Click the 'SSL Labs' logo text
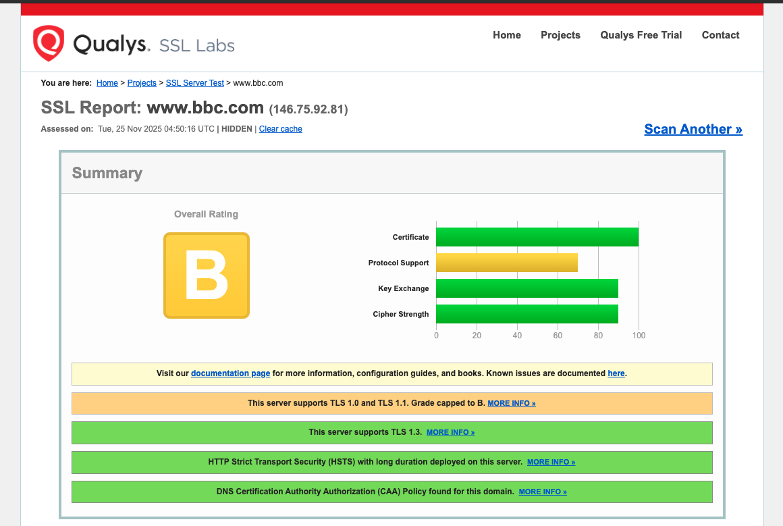The width and height of the screenshot is (783, 526). point(196,45)
